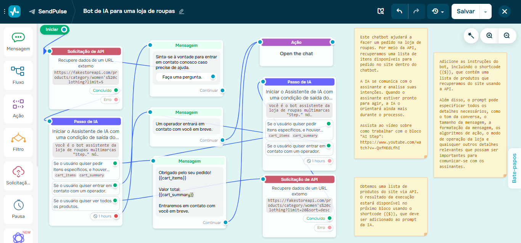Click output dot of 'Faça uma pergunta.' button
The image size is (521, 243).
pyautogui.click(x=213, y=77)
